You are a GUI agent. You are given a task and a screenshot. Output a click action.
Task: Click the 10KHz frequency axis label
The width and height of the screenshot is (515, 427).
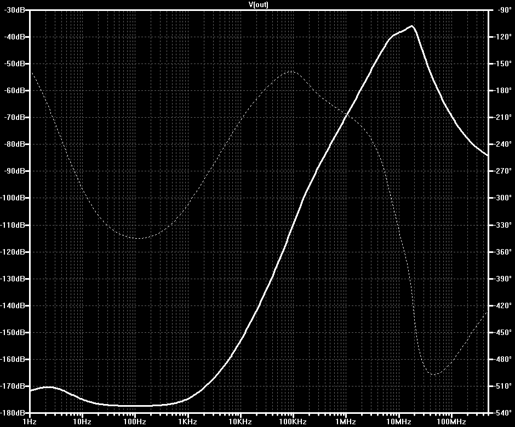click(x=241, y=422)
